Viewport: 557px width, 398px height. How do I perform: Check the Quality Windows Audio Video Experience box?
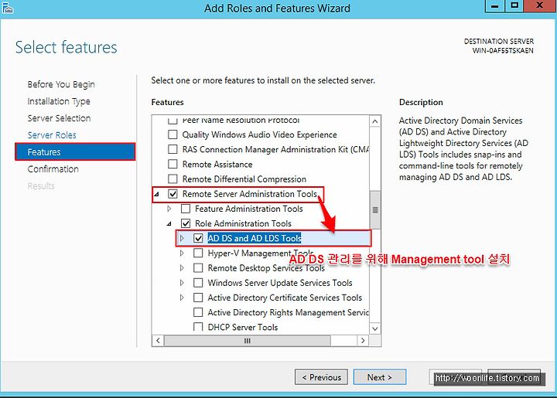pos(173,134)
